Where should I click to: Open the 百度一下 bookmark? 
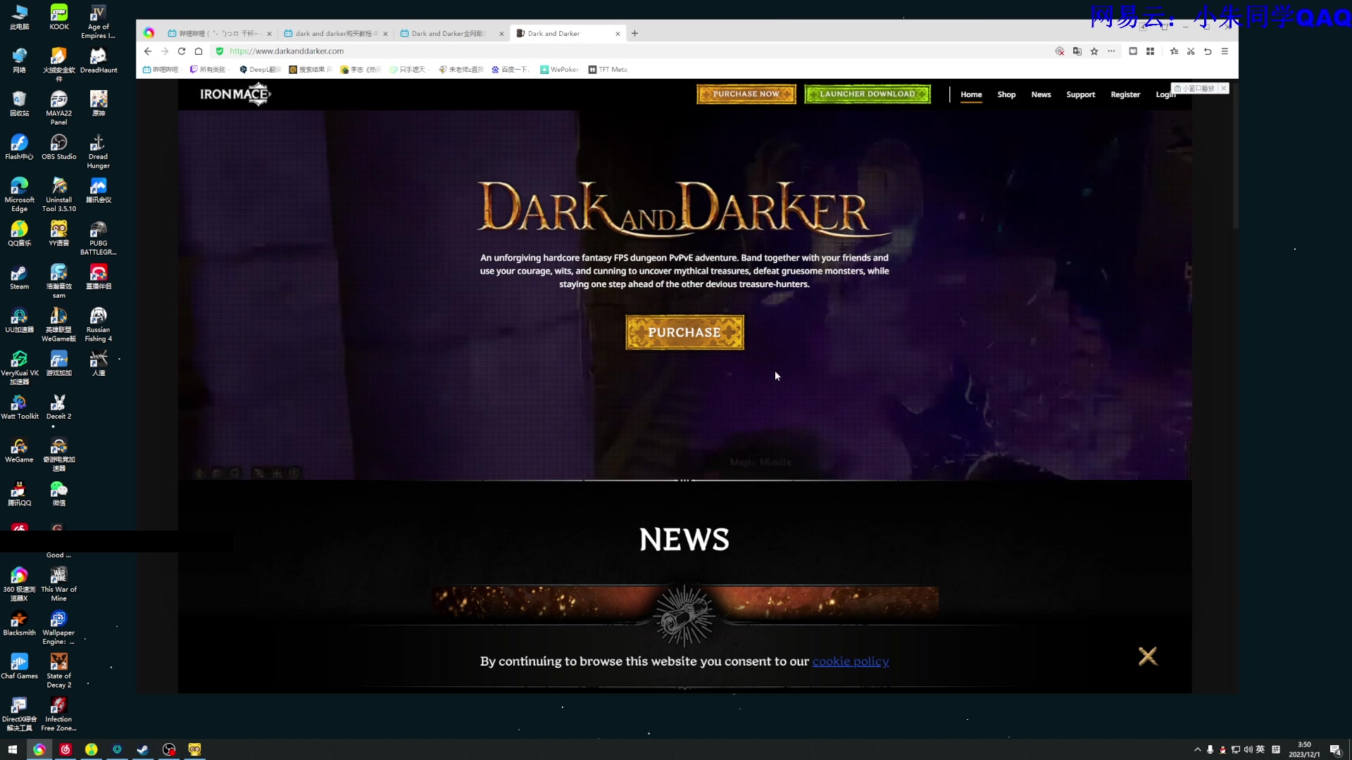tap(510, 70)
